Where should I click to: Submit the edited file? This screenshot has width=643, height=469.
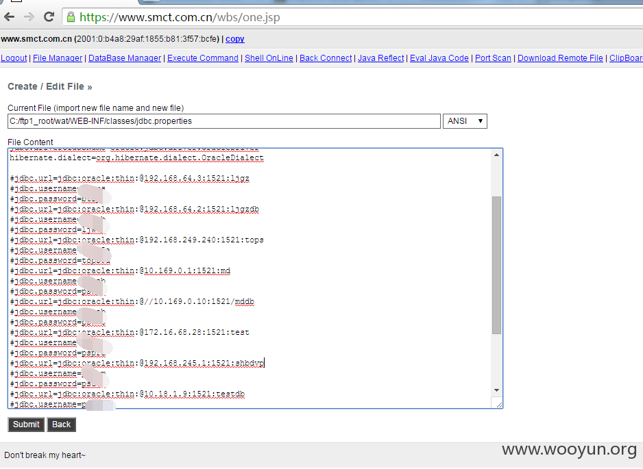pos(26,424)
